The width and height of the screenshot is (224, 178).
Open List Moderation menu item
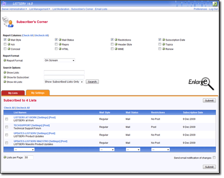coord(61,9)
